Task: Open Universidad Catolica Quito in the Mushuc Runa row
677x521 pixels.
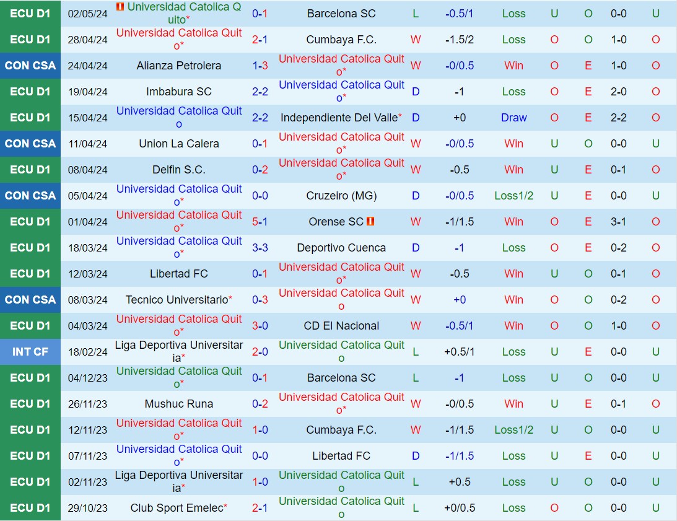Action: pos(341,403)
